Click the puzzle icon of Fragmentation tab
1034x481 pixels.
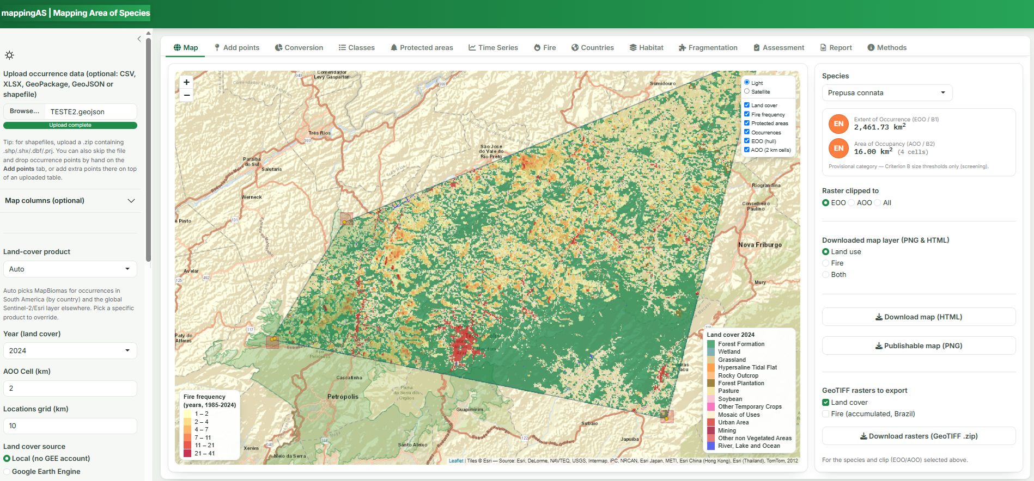point(682,47)
